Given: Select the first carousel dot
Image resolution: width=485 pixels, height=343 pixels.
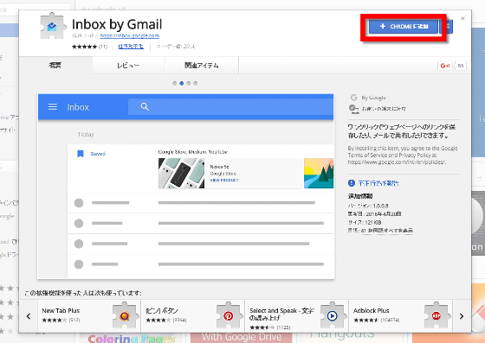Looking at the screenshot, I should 174,83.
